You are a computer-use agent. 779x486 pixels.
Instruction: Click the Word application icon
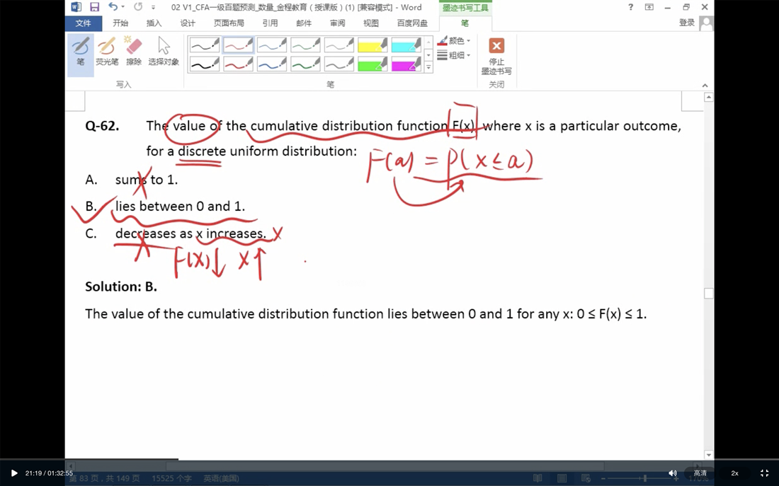pos(76,7)
